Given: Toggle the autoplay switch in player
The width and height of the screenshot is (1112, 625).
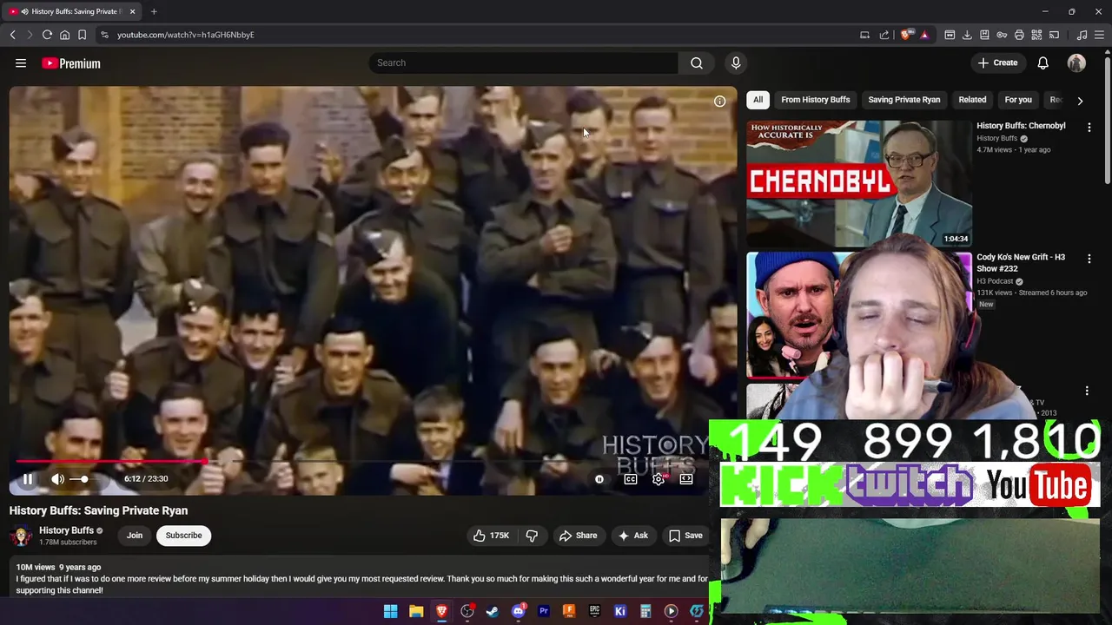Looking at the screenshot, I should pyautogui.click(x=599, y=479).
